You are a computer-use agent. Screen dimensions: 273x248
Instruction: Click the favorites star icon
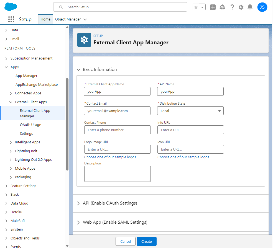click(x=196, y=7)
